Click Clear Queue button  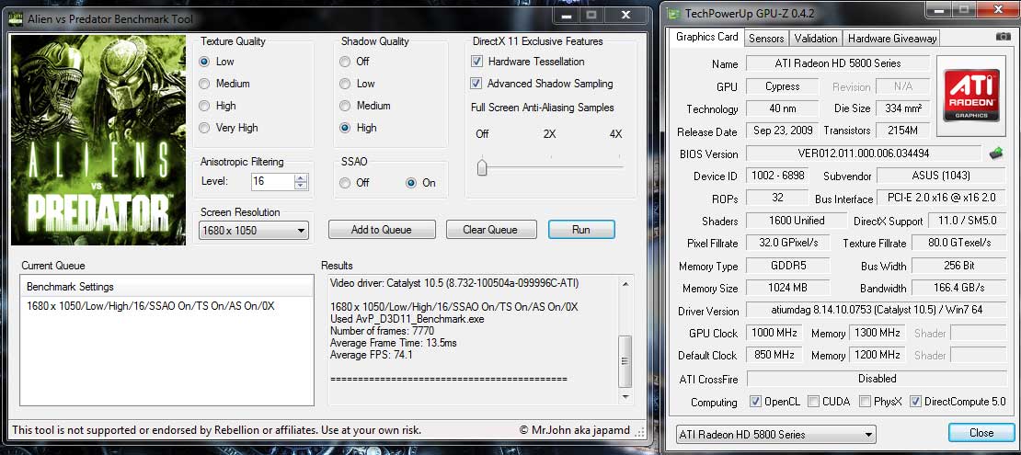point(490,229)
